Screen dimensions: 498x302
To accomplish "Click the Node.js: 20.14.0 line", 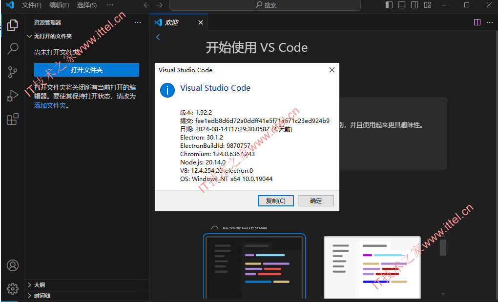I will coord(203,162).
